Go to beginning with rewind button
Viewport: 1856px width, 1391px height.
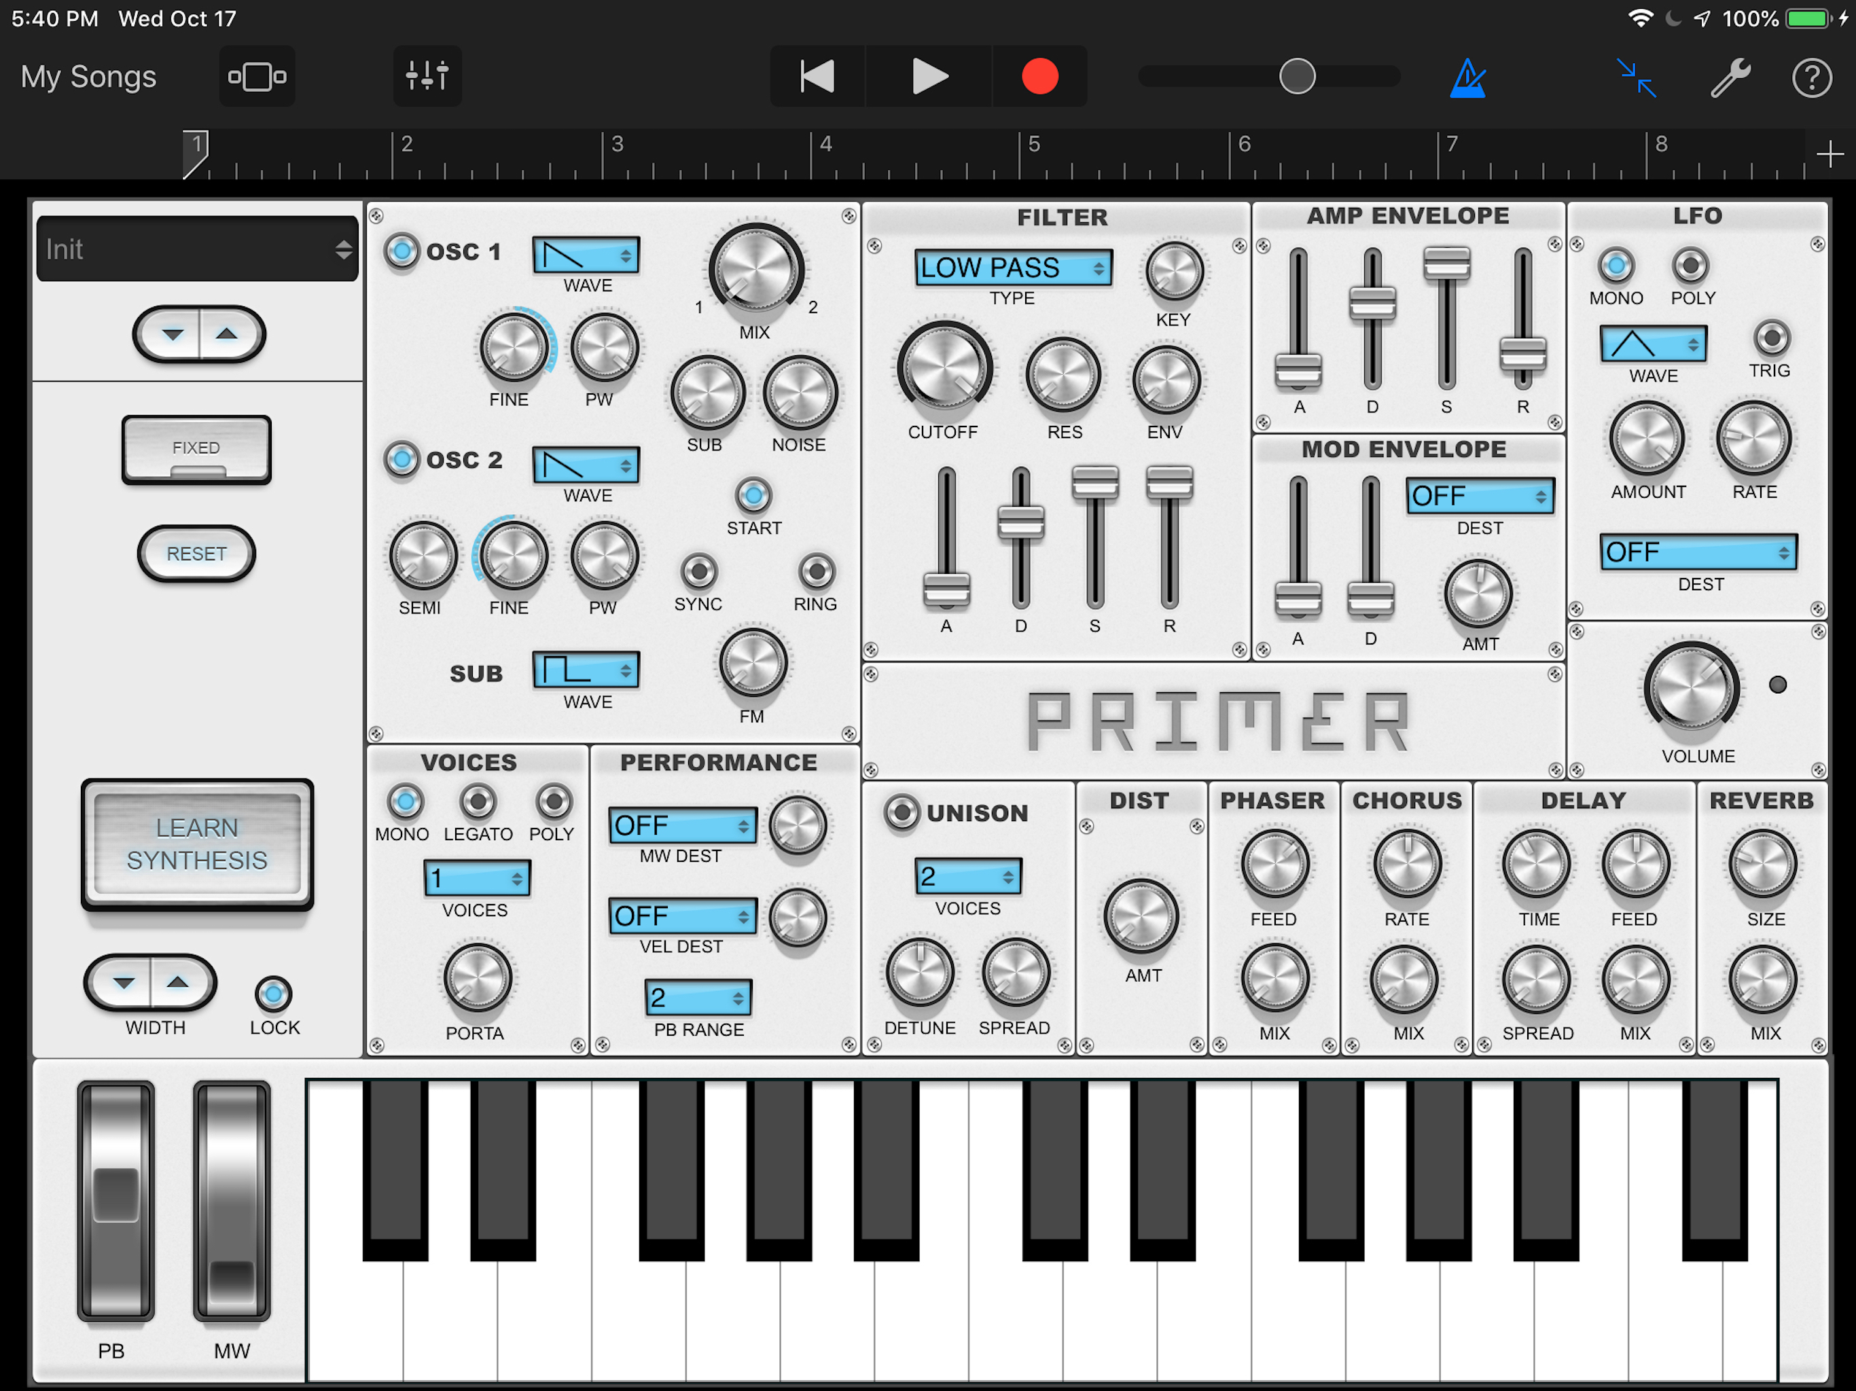click(x=817, y=76)
